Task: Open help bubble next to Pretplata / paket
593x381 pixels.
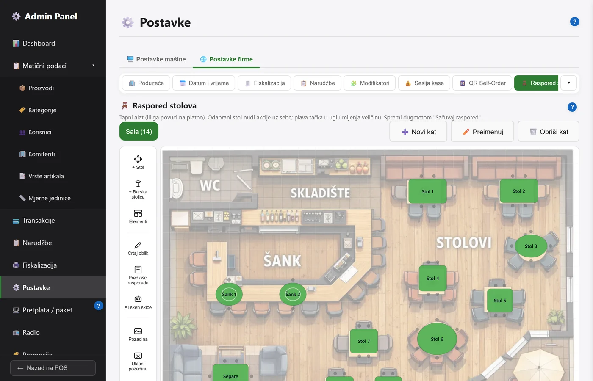Action: coord(99,306)
